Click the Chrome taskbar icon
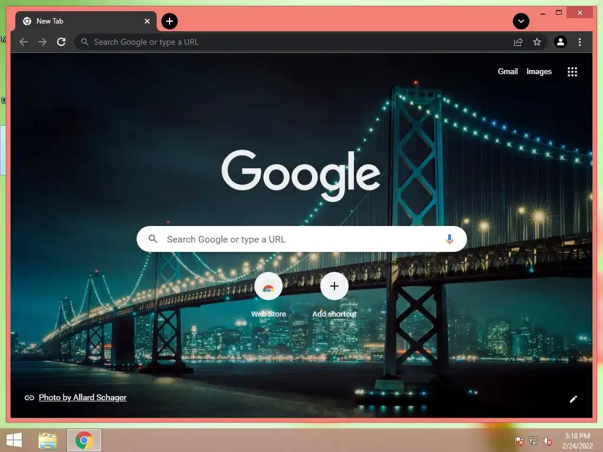Image resolution: width=603 pixels, height=452 pixels. click(84, 440)
